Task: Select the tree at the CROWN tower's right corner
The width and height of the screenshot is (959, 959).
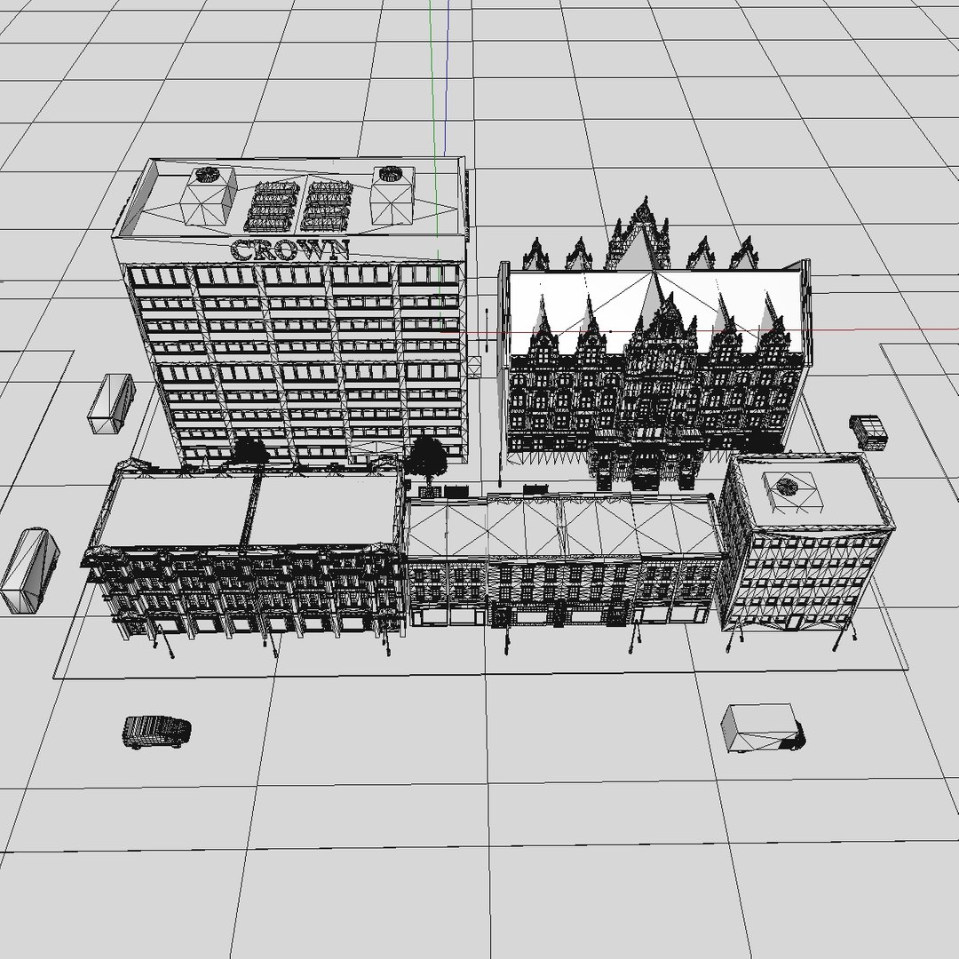Action: coord(427,457)
